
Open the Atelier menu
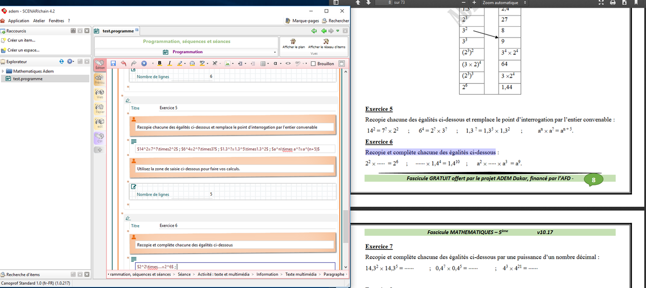tap(39, 20)
